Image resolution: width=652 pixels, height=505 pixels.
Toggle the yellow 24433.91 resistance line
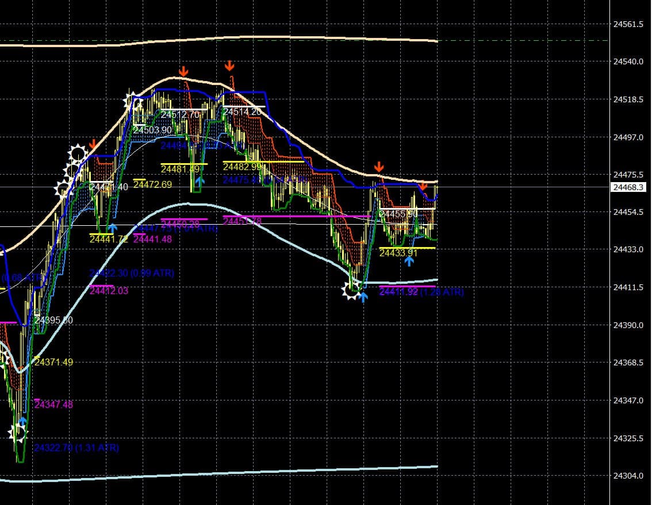pyautogui.click(x=407, y=248)
